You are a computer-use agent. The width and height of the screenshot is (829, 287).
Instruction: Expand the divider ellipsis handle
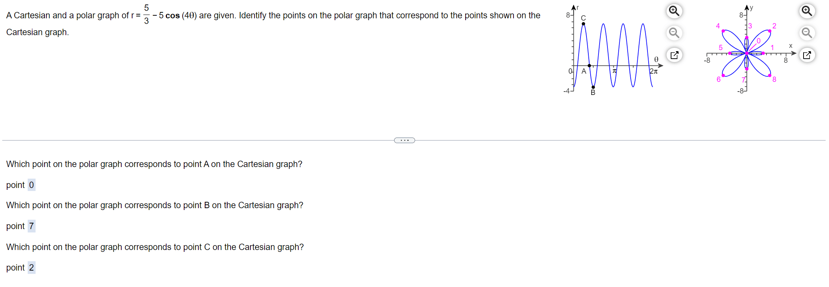(x=405, y=141)
